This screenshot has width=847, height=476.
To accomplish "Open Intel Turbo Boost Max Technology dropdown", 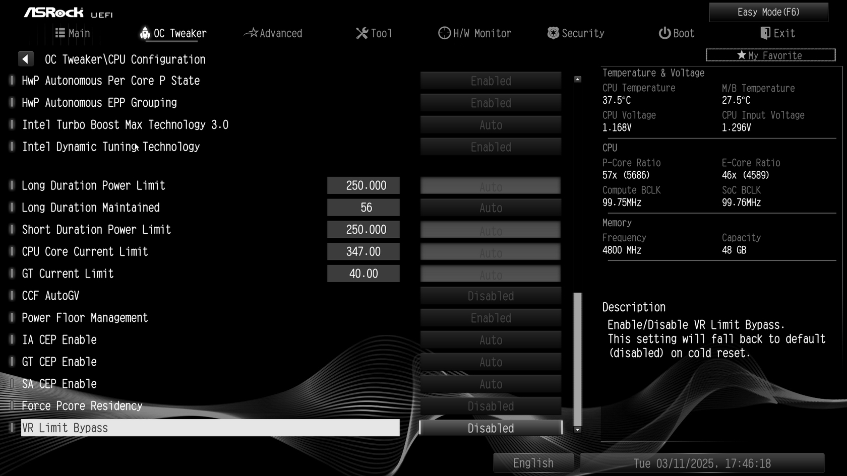I will click(x=491, y=125).
